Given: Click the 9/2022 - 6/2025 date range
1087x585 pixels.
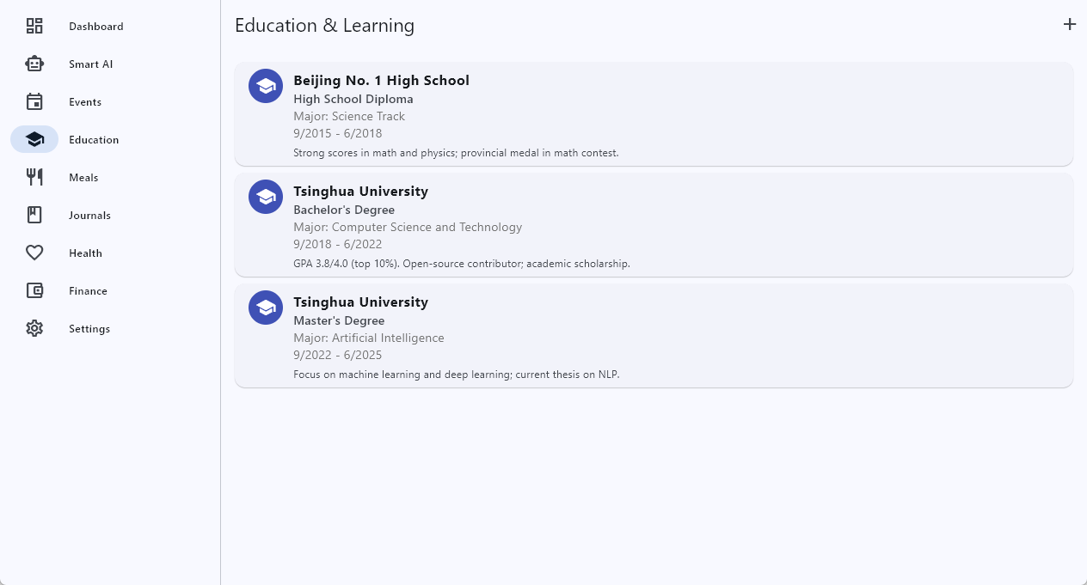Looking at the screenshot, I should pyautogui.click(x=337, y=356).
